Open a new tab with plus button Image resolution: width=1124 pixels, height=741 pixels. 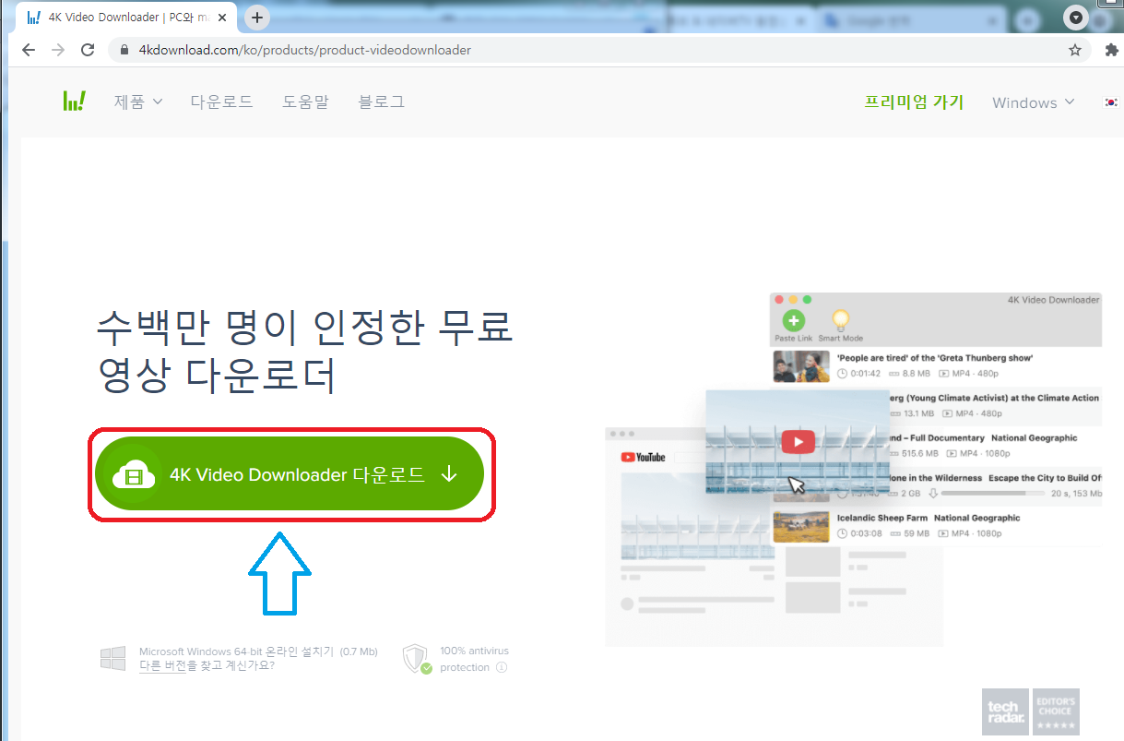[257, 17]
